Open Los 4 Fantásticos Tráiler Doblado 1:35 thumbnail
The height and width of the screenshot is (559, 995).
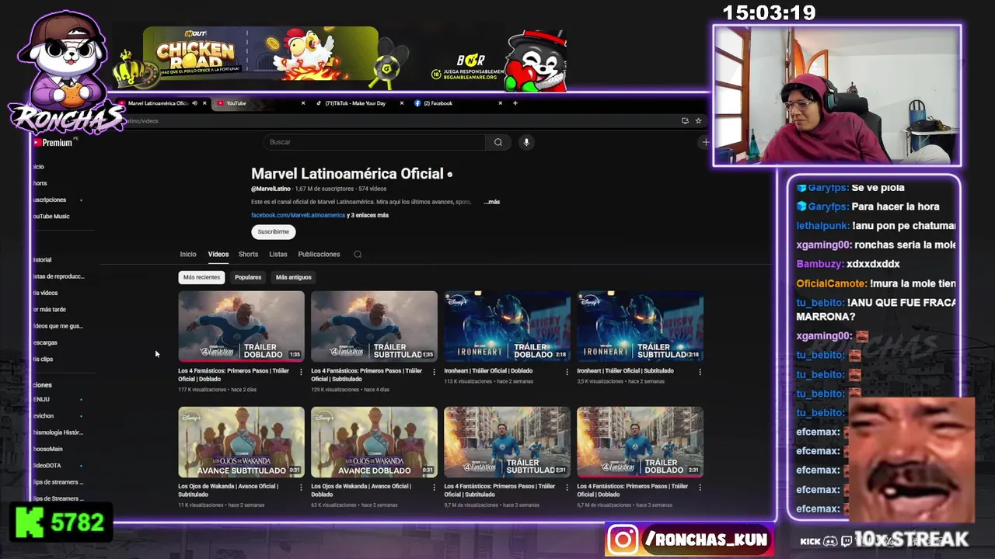[241, 326]
